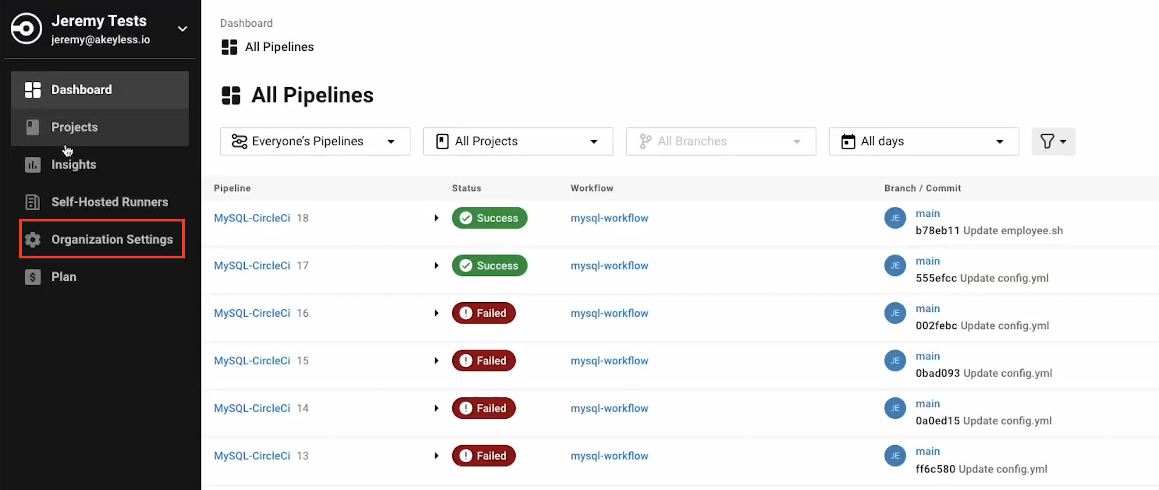Open mysql-workflow link in pipeline 15 row

click(x=609, y=361)
